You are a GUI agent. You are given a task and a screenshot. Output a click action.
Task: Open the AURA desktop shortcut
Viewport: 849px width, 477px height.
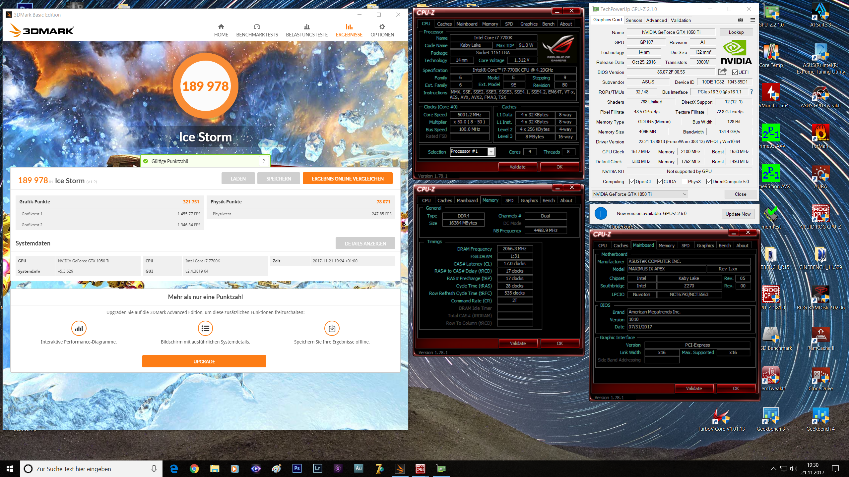[820, 177]
